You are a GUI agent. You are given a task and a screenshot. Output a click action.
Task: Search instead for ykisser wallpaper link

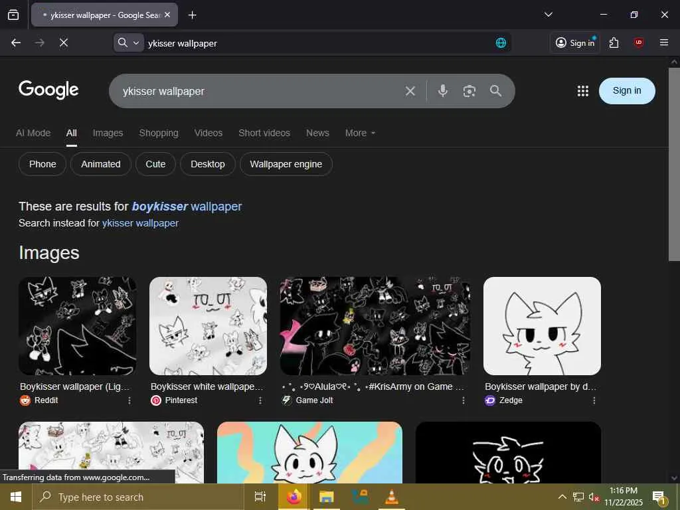[140, 223]
